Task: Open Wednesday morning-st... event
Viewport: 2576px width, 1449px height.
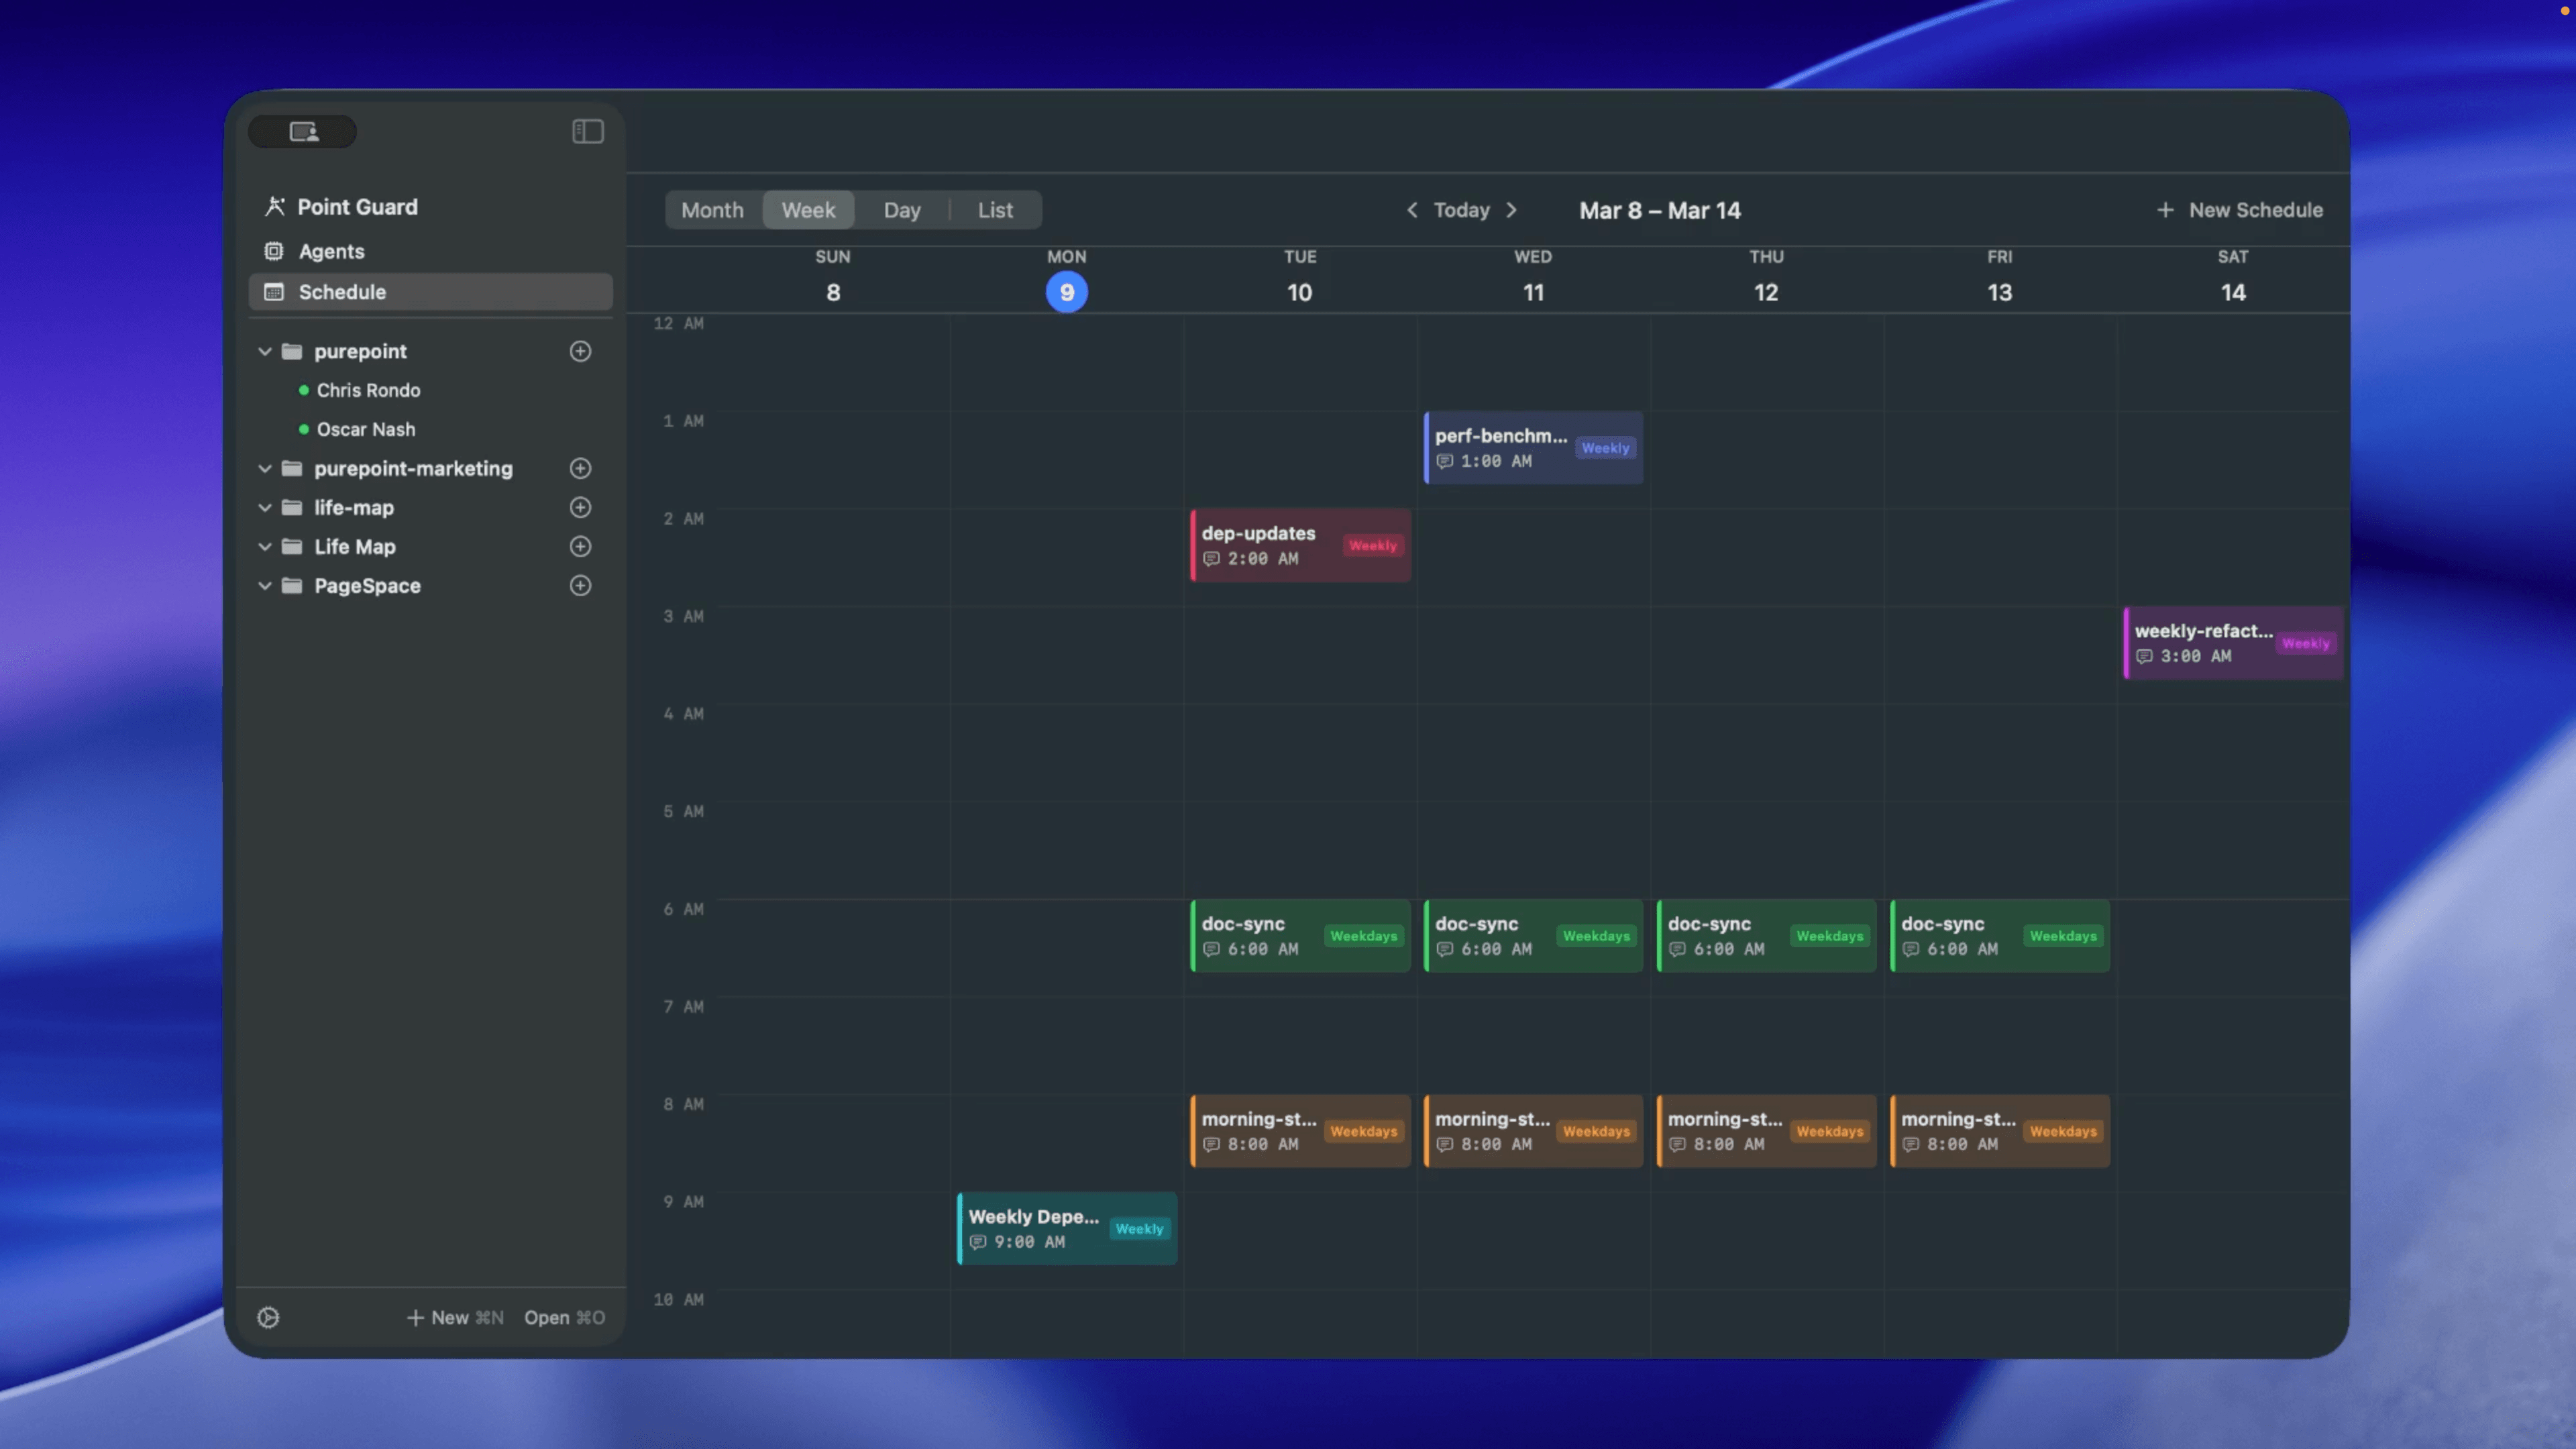Action: tap(1533, 1131)
